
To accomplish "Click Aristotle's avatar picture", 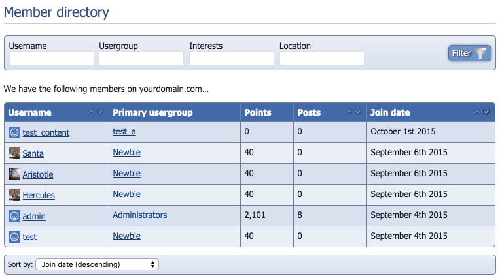I will 14,174.
